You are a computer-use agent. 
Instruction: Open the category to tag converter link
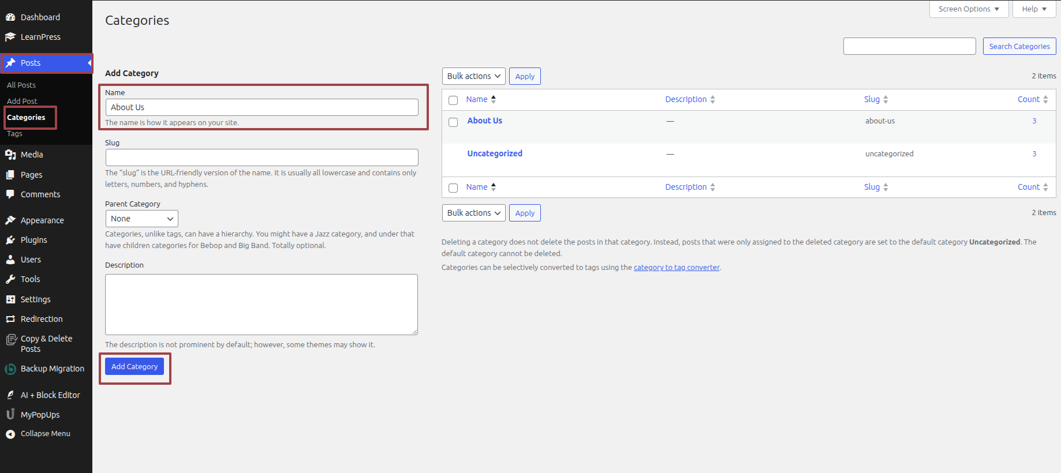pos(677,268)
